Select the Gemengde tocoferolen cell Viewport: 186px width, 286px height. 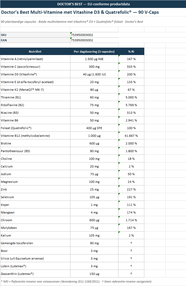click(x=35, y=243)
